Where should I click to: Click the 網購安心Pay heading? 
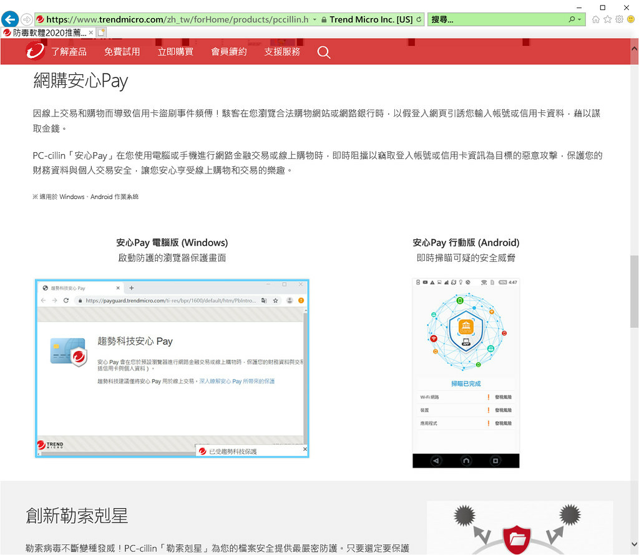(x=80, y=80)
